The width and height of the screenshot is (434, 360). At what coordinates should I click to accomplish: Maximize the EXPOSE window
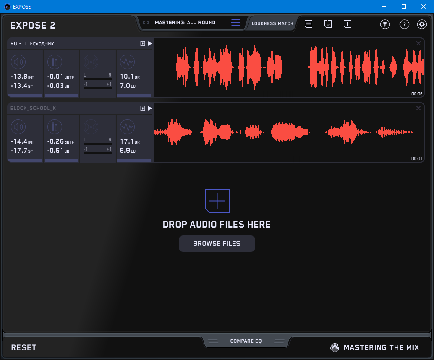tap(404, 6)
